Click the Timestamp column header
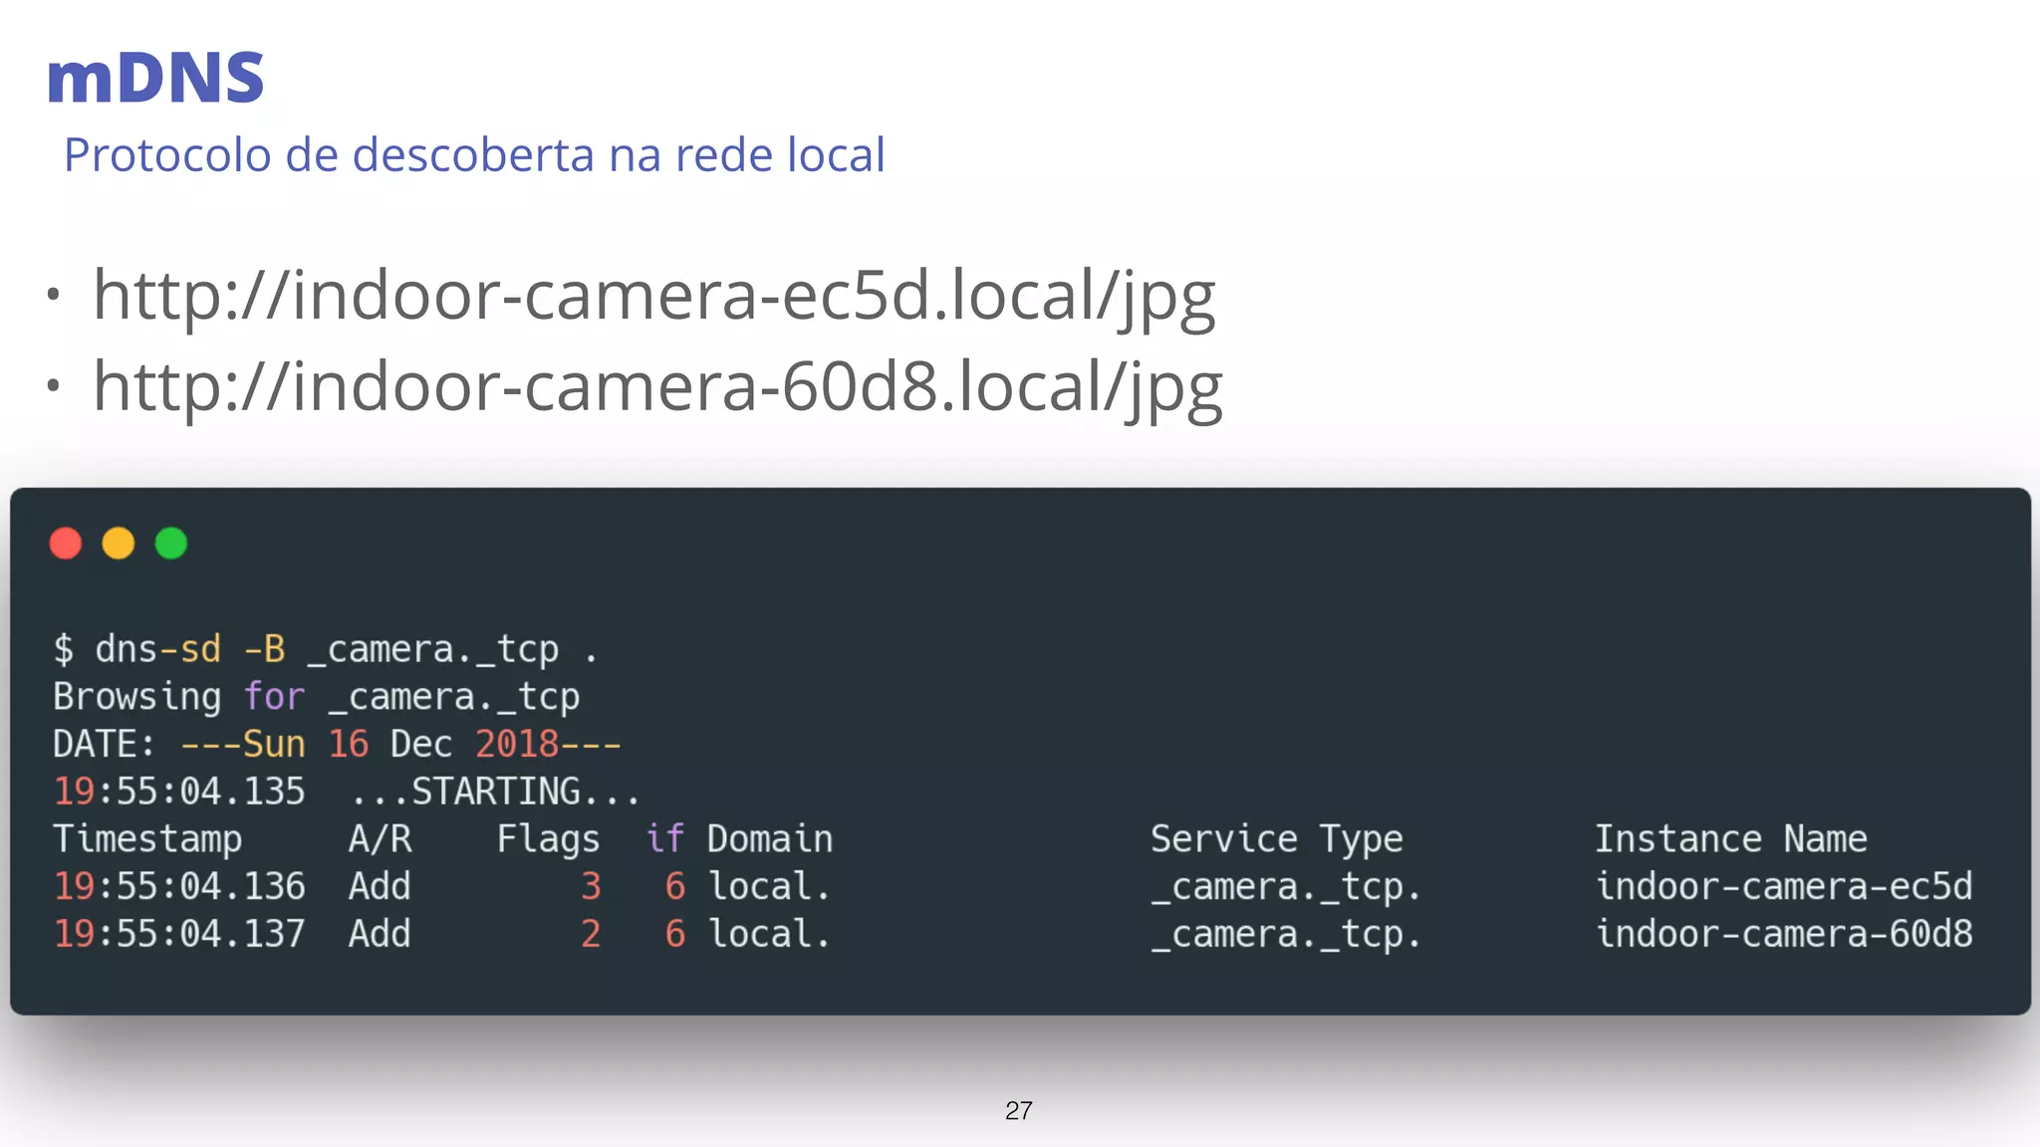The width and height of the screenshot is (2040, 1147). click(x=147, y=839)
